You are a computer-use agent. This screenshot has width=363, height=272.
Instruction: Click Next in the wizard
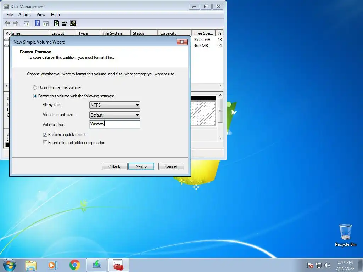click(141, 166)
